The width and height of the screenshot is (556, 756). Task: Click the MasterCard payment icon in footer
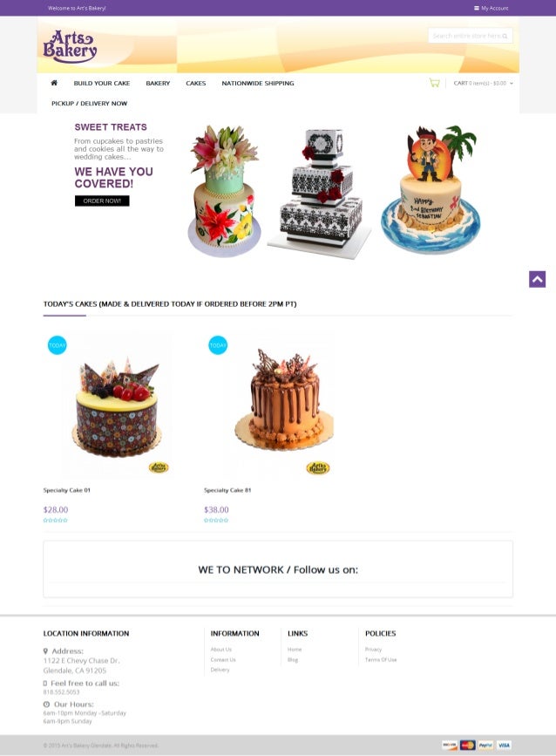[x=467, y=745]
